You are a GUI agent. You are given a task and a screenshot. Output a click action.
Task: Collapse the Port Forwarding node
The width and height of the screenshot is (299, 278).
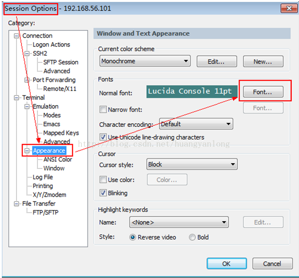coord(27,80)
